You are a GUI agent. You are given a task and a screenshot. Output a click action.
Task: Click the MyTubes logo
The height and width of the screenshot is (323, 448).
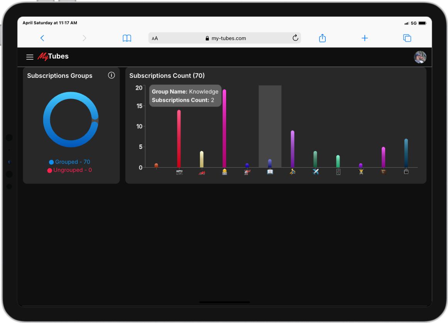pyautogui.click(x=53, y=56)
